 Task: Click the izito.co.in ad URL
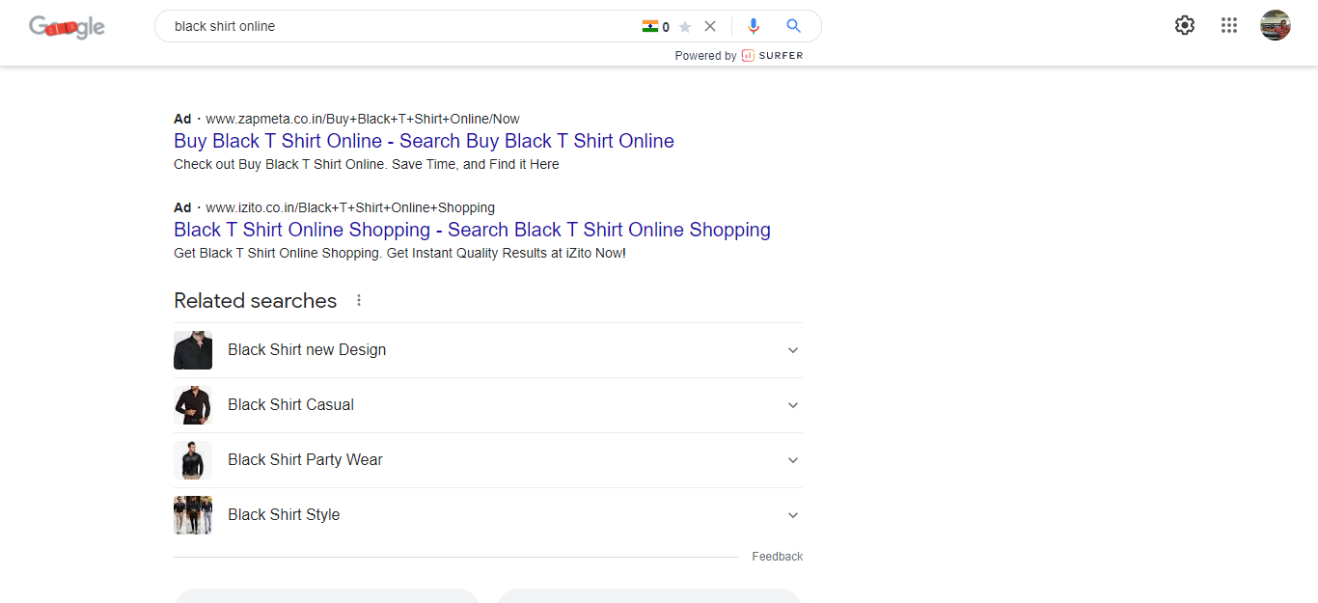coord(350,207)
